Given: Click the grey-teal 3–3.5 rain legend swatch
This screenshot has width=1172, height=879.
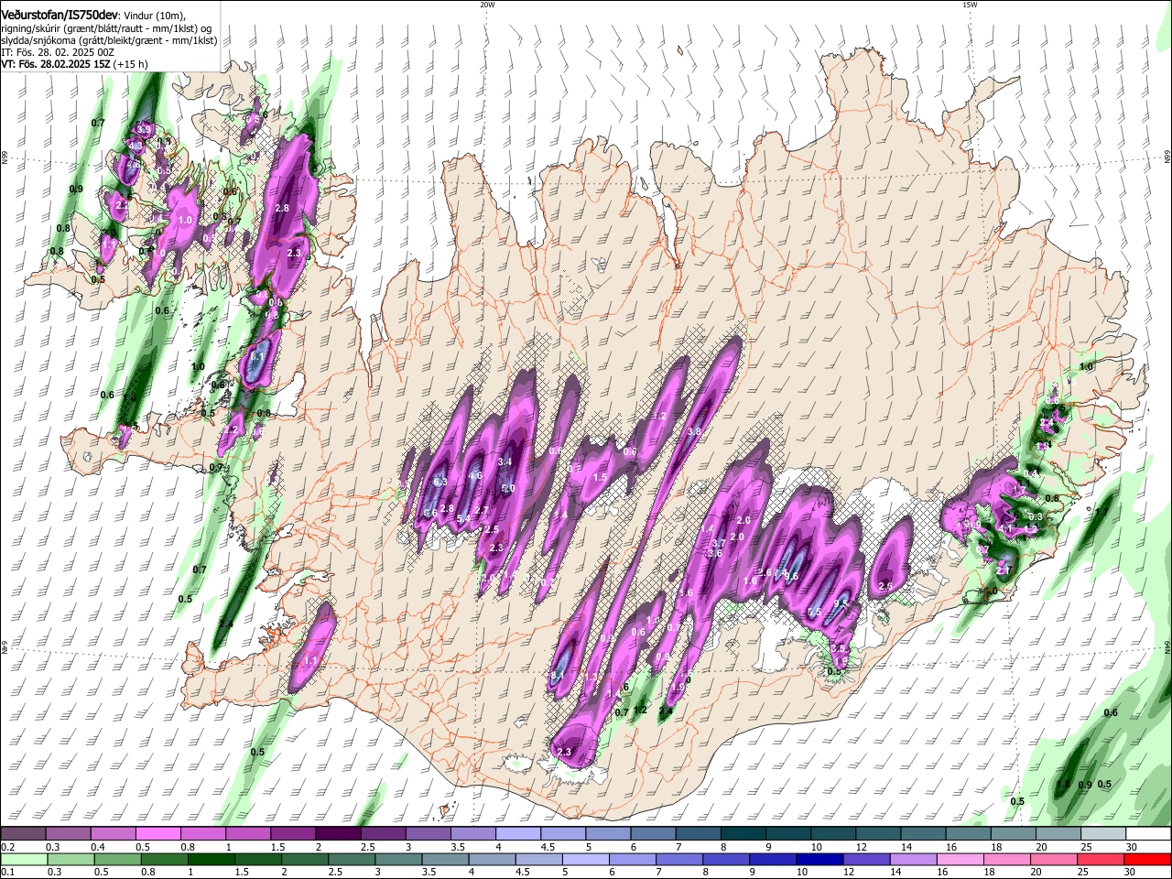Looking at the screenshot, I should [x=400, y=859].
